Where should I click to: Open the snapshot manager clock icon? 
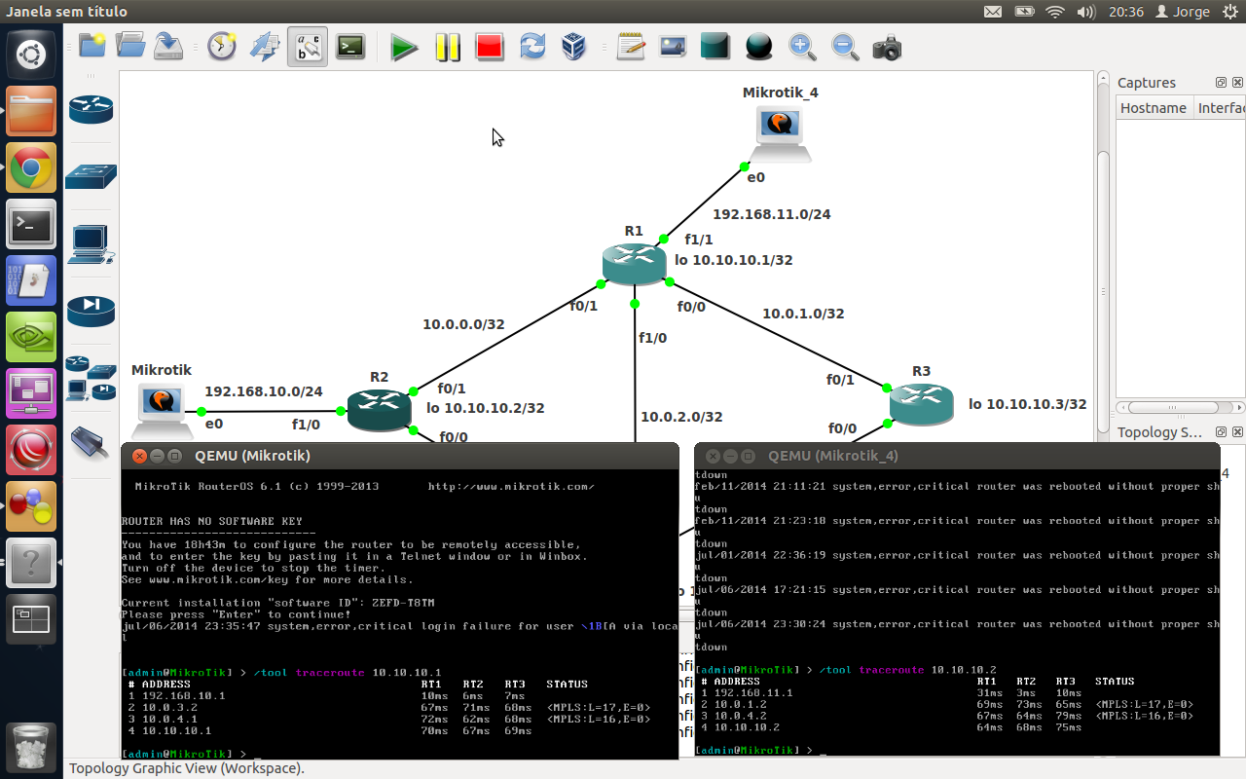(222, 46)
